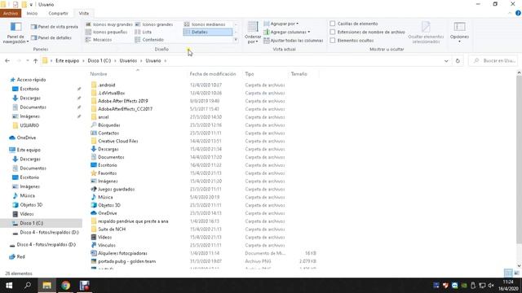The height and width of the screenshot is (293, 522).
Task: Open taskbar search magnifier
Action: (28, 286)
